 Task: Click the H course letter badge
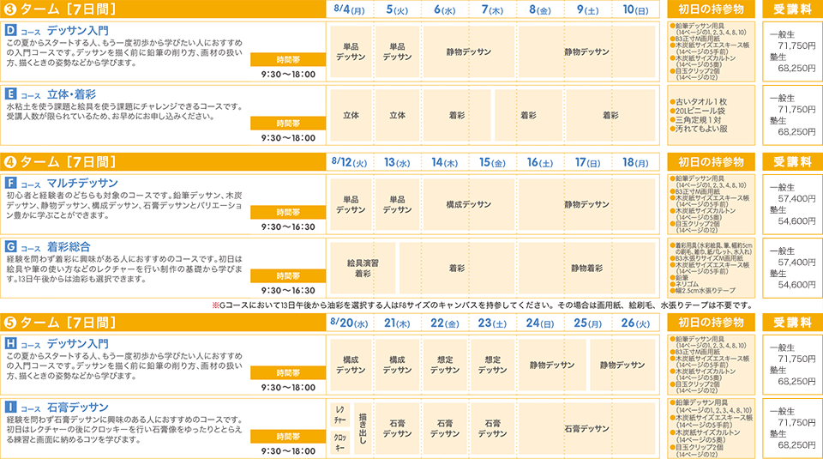[x=11, y=343]
